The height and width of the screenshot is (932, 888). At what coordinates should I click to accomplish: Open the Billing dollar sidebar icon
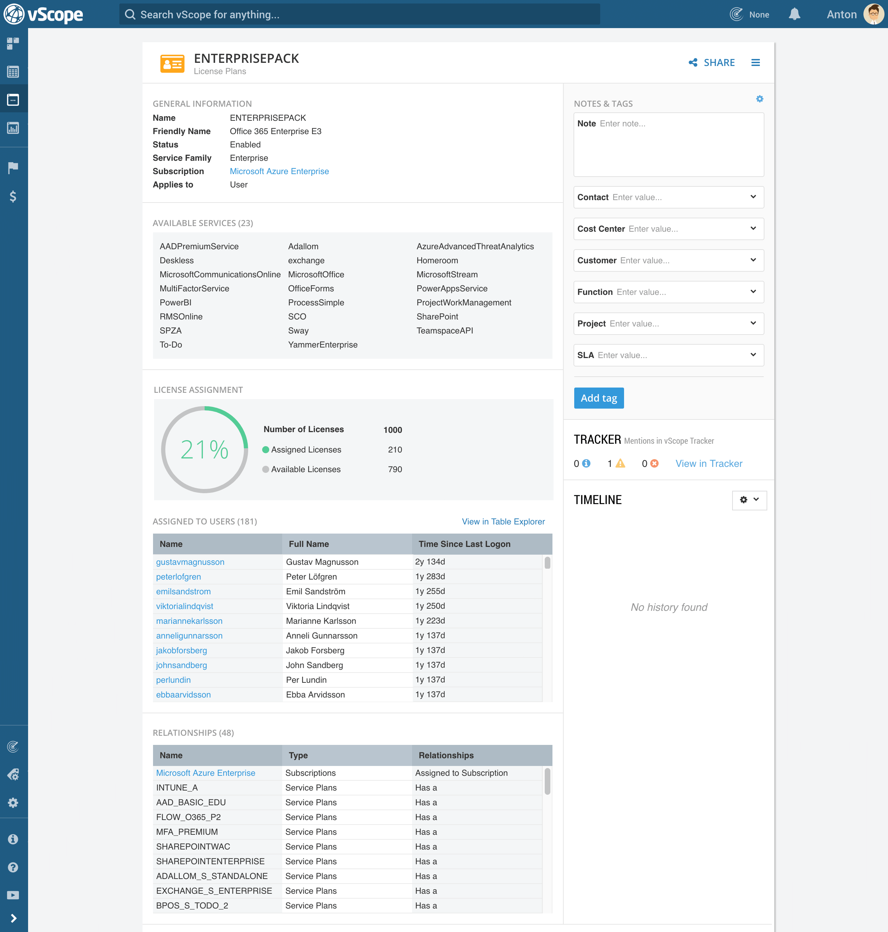(x=13, y=196)
